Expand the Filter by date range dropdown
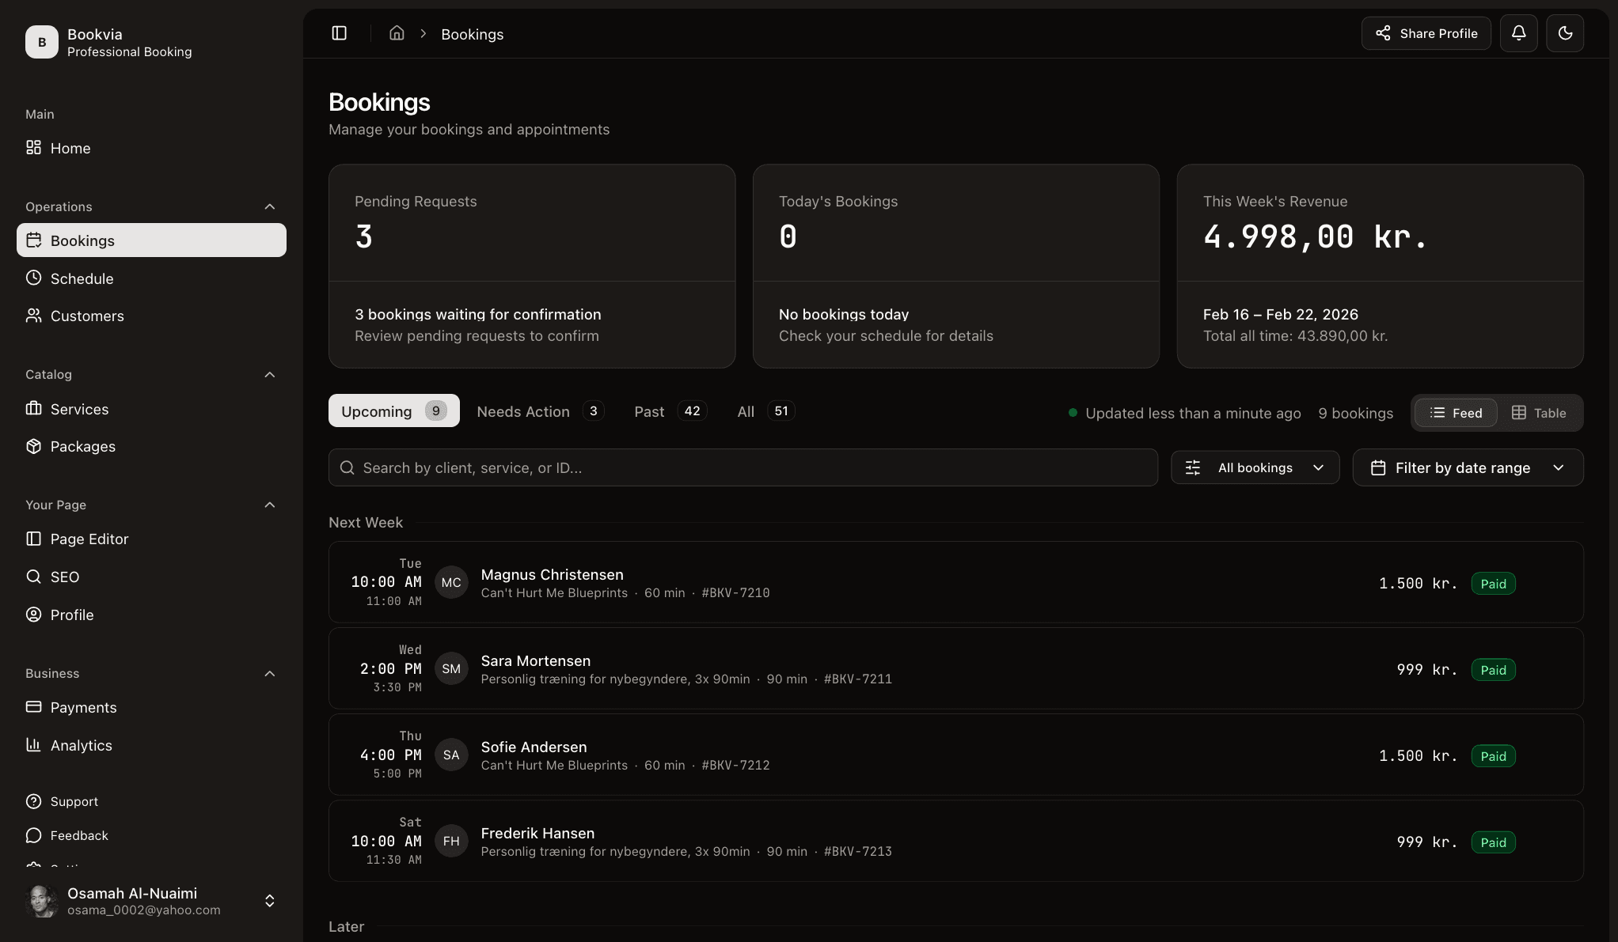This screenshot has width=1618, height=942. click(x=1467, y=467)
